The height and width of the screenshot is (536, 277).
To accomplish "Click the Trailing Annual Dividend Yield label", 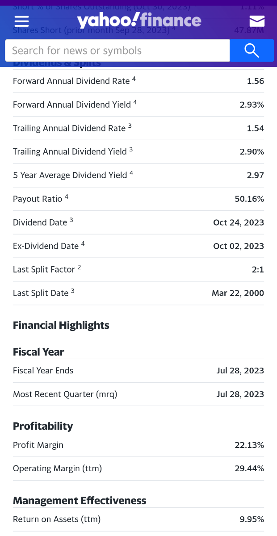I will 70,152.
